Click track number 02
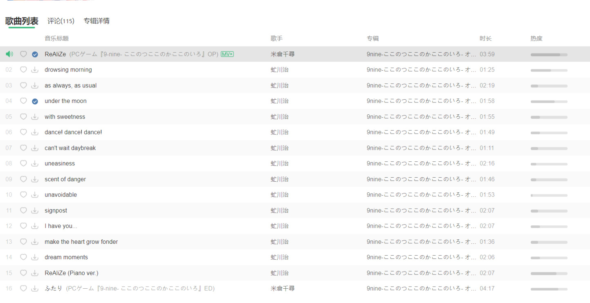The height and width of the screenshot is (303, 590). pos(9,69)
